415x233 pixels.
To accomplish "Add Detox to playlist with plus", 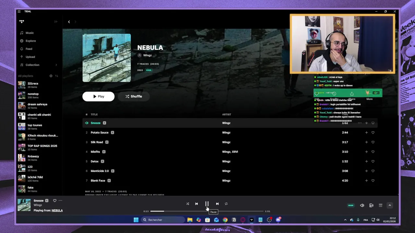I will pyautogui.click(x=366, y=161).
